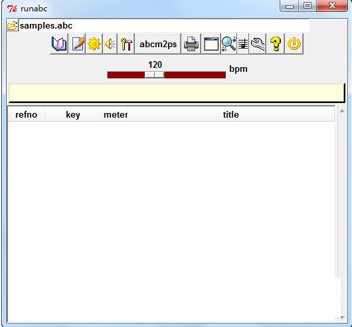Click the tune list scrollbar up arrow
Screen dimensions: 352x327
[x=342, y=111]
